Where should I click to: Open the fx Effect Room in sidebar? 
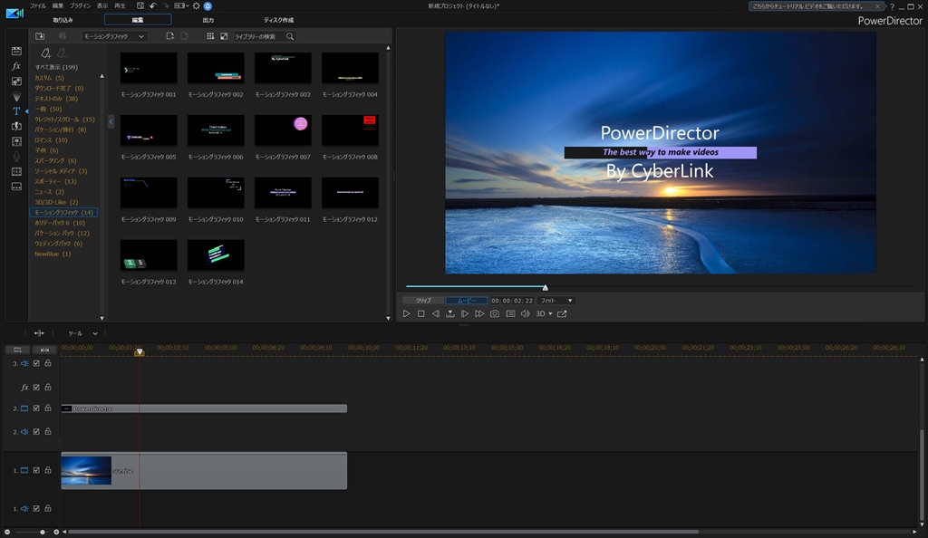click(16, 66)
